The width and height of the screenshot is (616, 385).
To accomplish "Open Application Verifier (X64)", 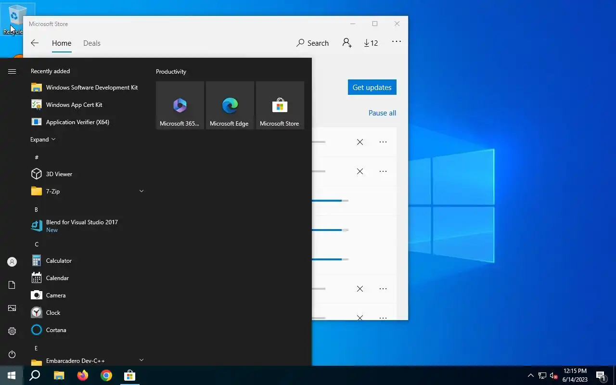I will pyautogui.click(x=87, y=122).
